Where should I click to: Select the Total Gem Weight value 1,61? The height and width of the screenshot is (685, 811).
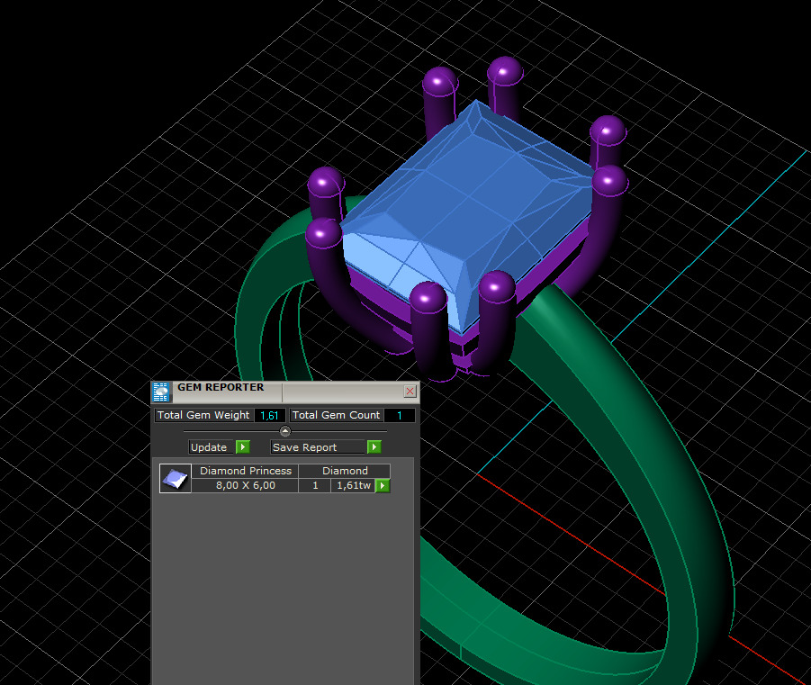pos(269,416)
